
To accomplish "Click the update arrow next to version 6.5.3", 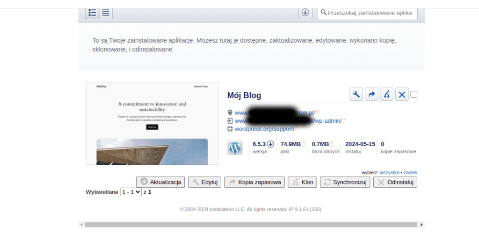I will [x=270, y=144].
